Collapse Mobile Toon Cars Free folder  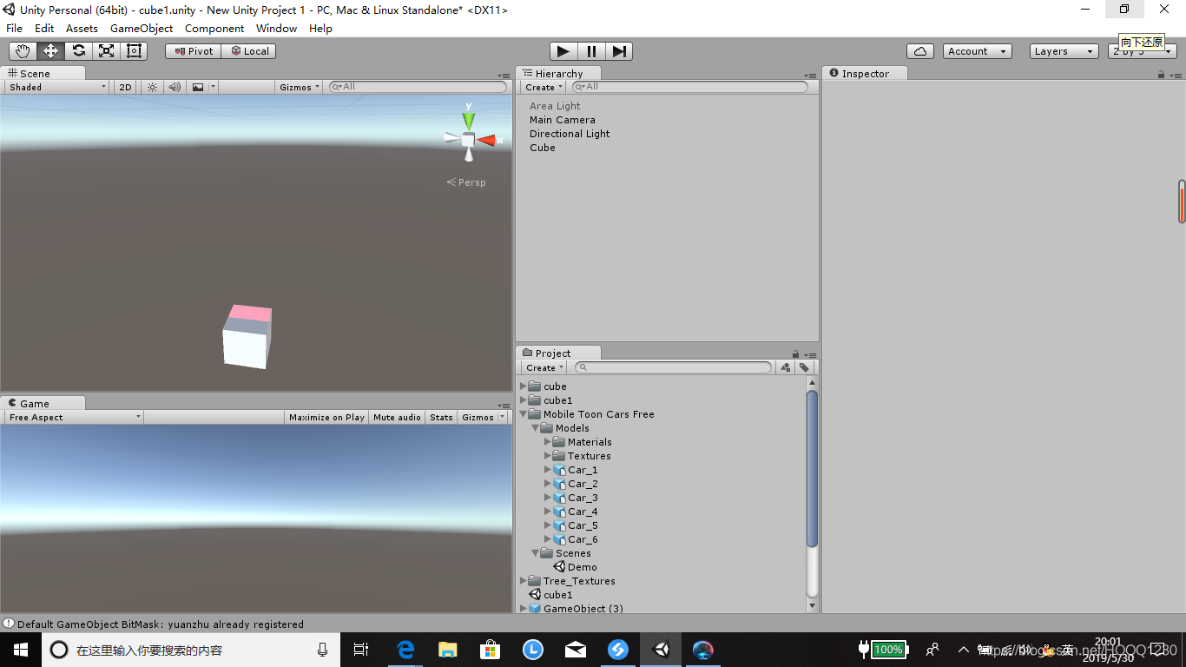pyautogui.click(x=524, y=414)
